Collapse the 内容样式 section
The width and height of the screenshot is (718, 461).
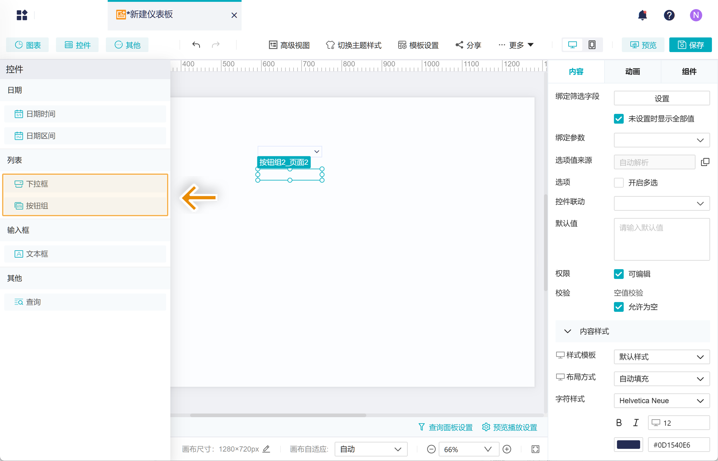tap(568, 331)
